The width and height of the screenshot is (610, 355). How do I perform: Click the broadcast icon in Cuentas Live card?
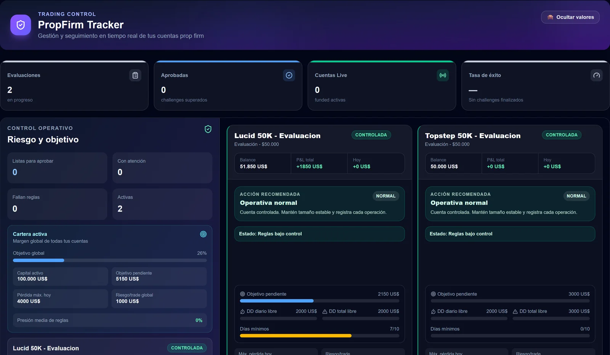(x=443, y=75)
